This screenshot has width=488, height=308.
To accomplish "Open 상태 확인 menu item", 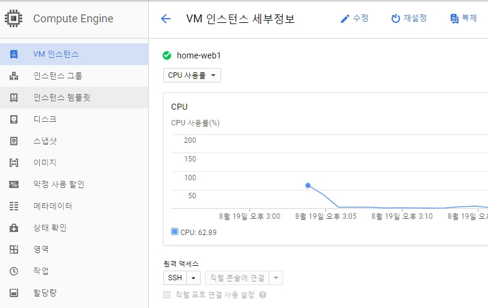I will (x=74, y=228).
